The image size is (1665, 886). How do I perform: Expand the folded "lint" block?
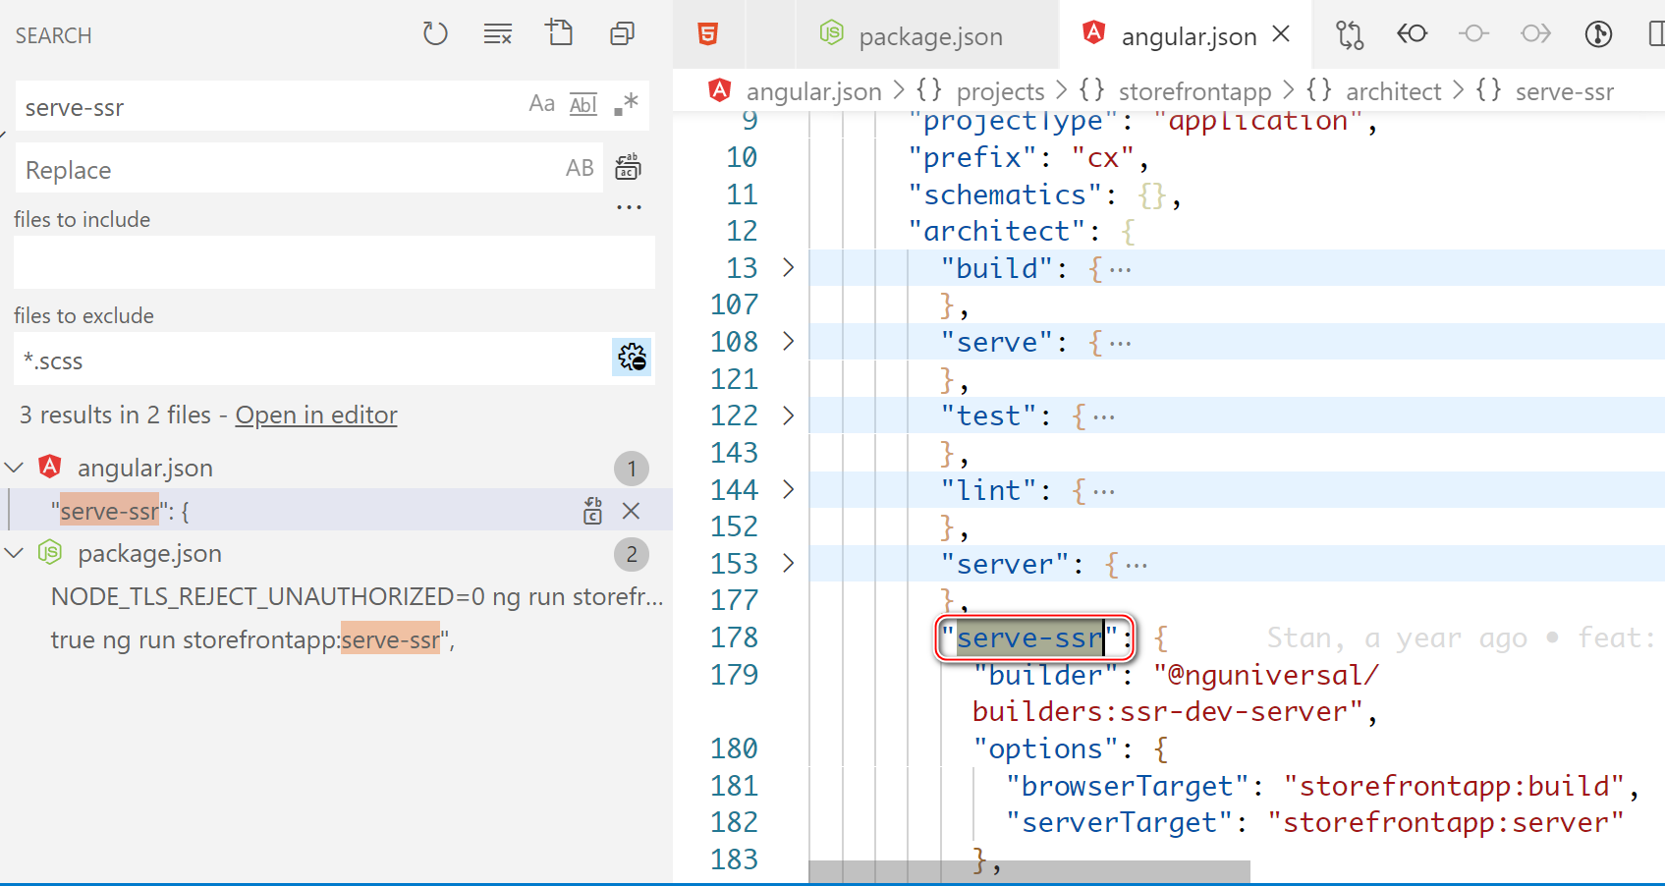(788, 489)
